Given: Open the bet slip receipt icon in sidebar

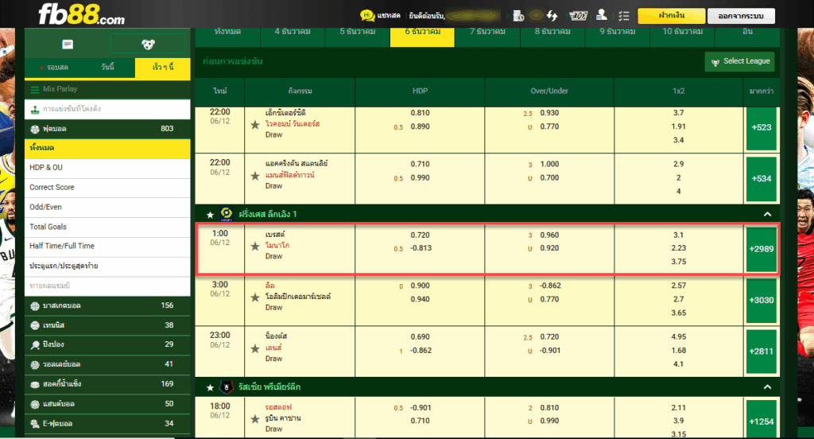Looking at the screenshot, I should (68, 45).
